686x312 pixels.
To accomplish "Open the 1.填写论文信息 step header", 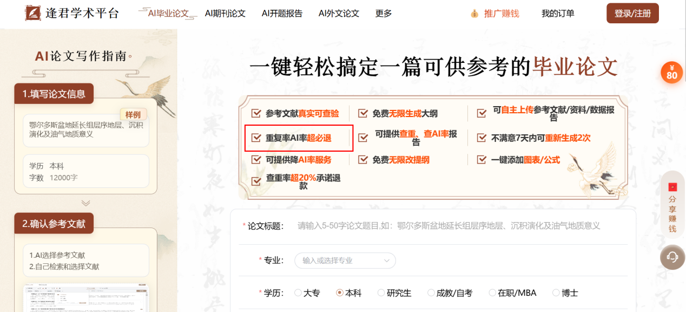I will tap(54, 94).
